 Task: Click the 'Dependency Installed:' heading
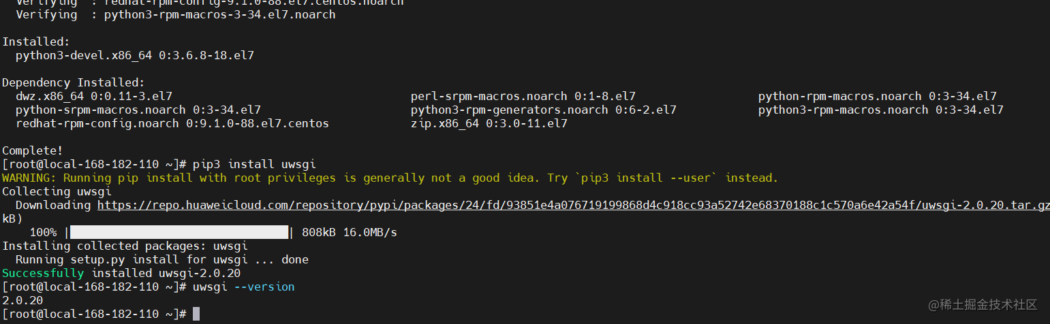point(74,82)
